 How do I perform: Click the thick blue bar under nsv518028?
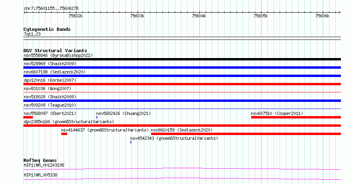[x=182, y=101]
